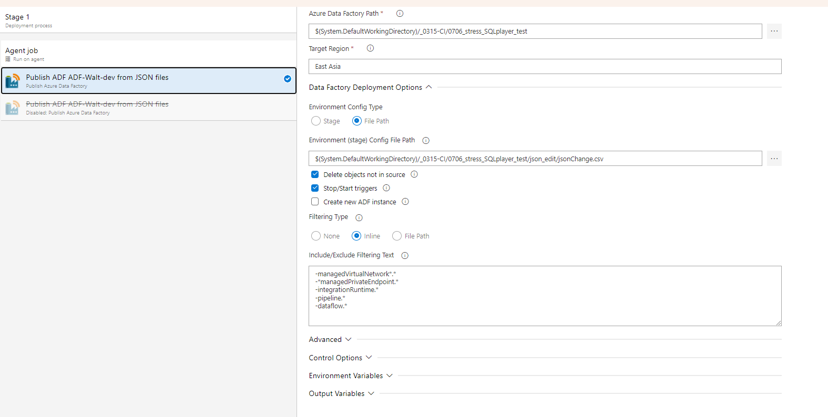Expand the Advanced section

(x=330, y=339)
